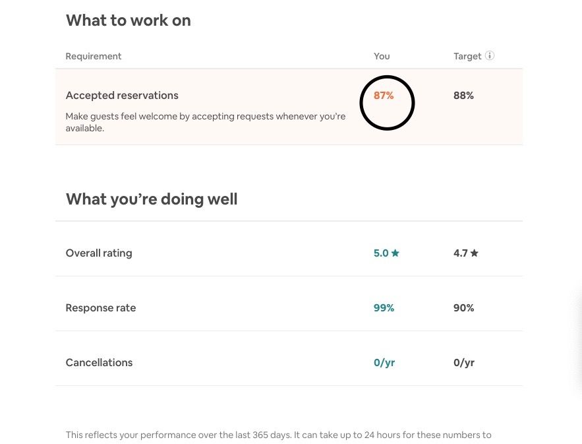Click the 365 days performance footnote text

point(278,435)
